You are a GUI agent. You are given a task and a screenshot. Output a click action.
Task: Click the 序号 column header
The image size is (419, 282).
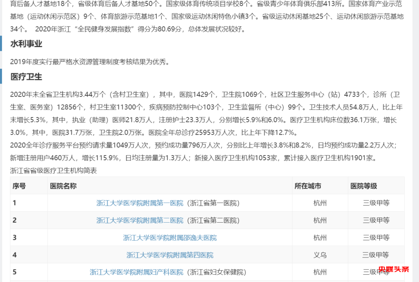19,186
